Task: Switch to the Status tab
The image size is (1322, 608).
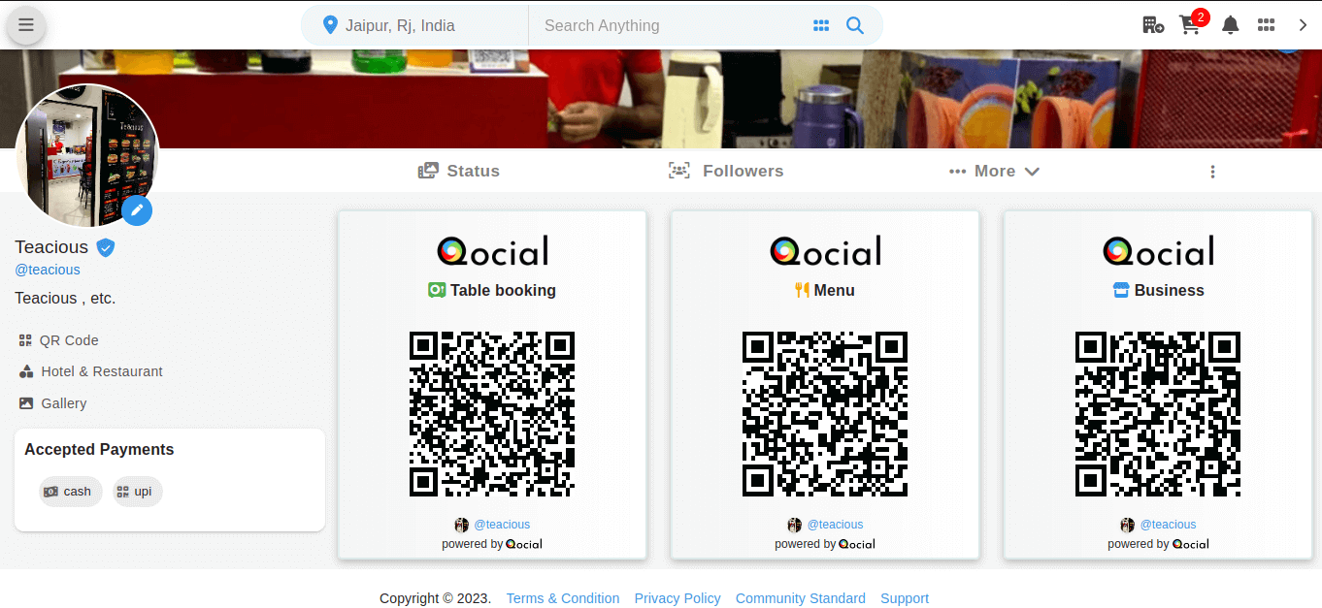Action: (x=458, y=171)
